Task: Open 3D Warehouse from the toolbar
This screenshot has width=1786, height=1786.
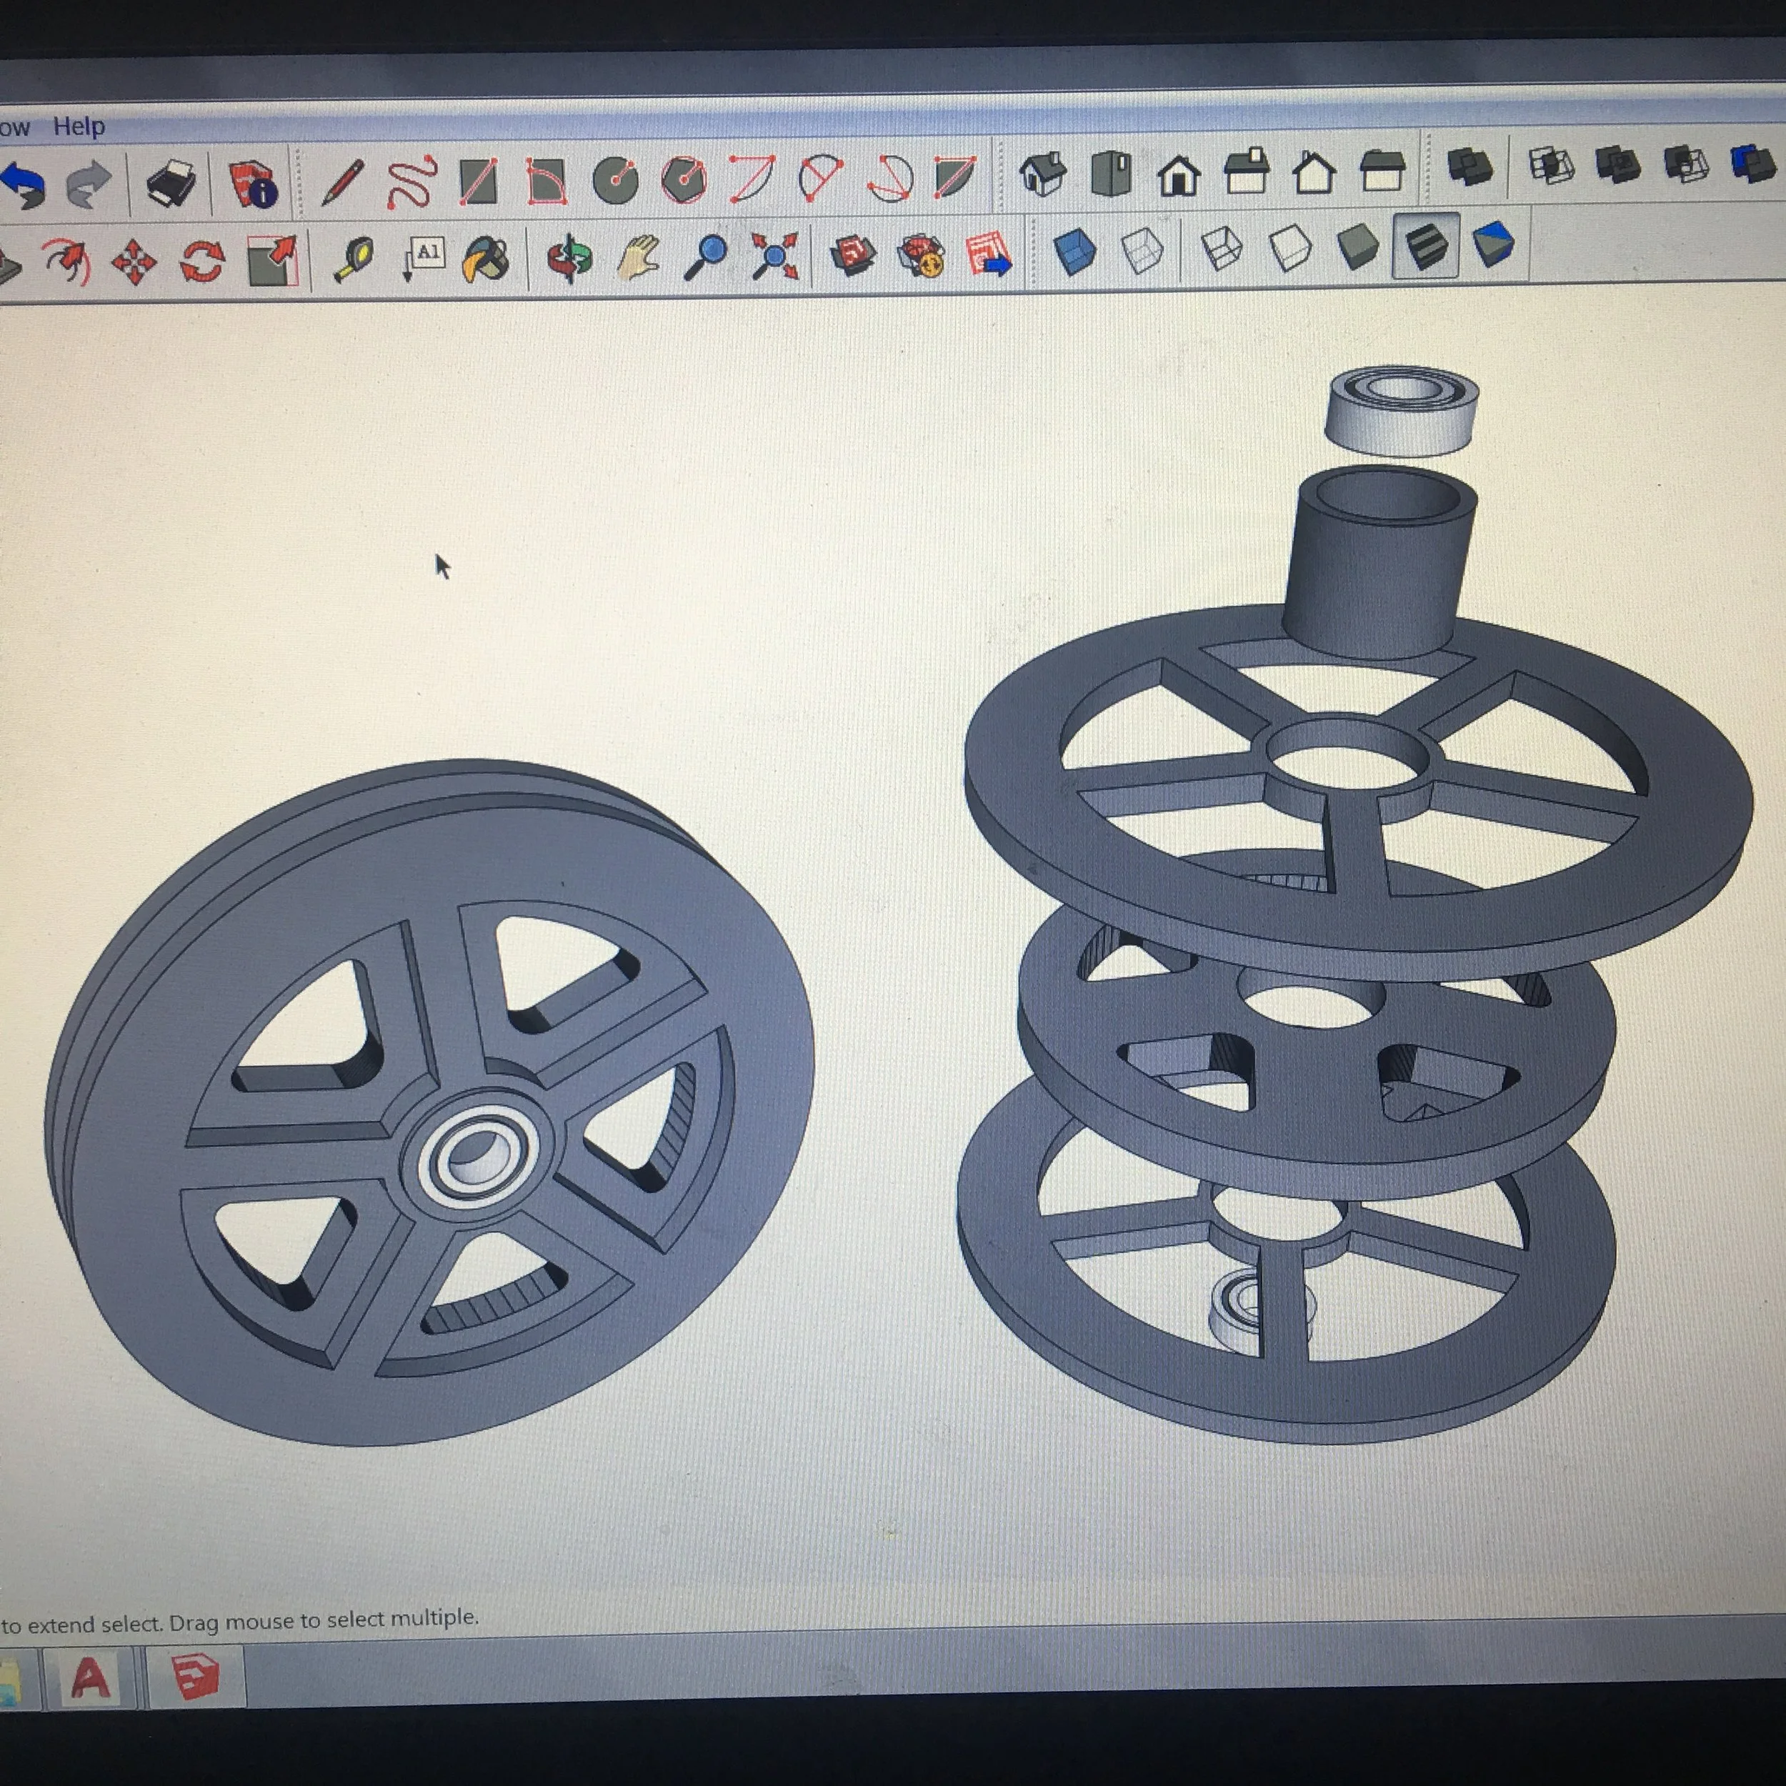Action: (x=852, y=254)
